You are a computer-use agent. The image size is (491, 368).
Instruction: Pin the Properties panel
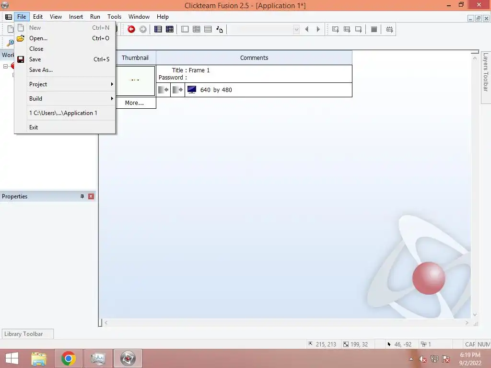[82, 196]
